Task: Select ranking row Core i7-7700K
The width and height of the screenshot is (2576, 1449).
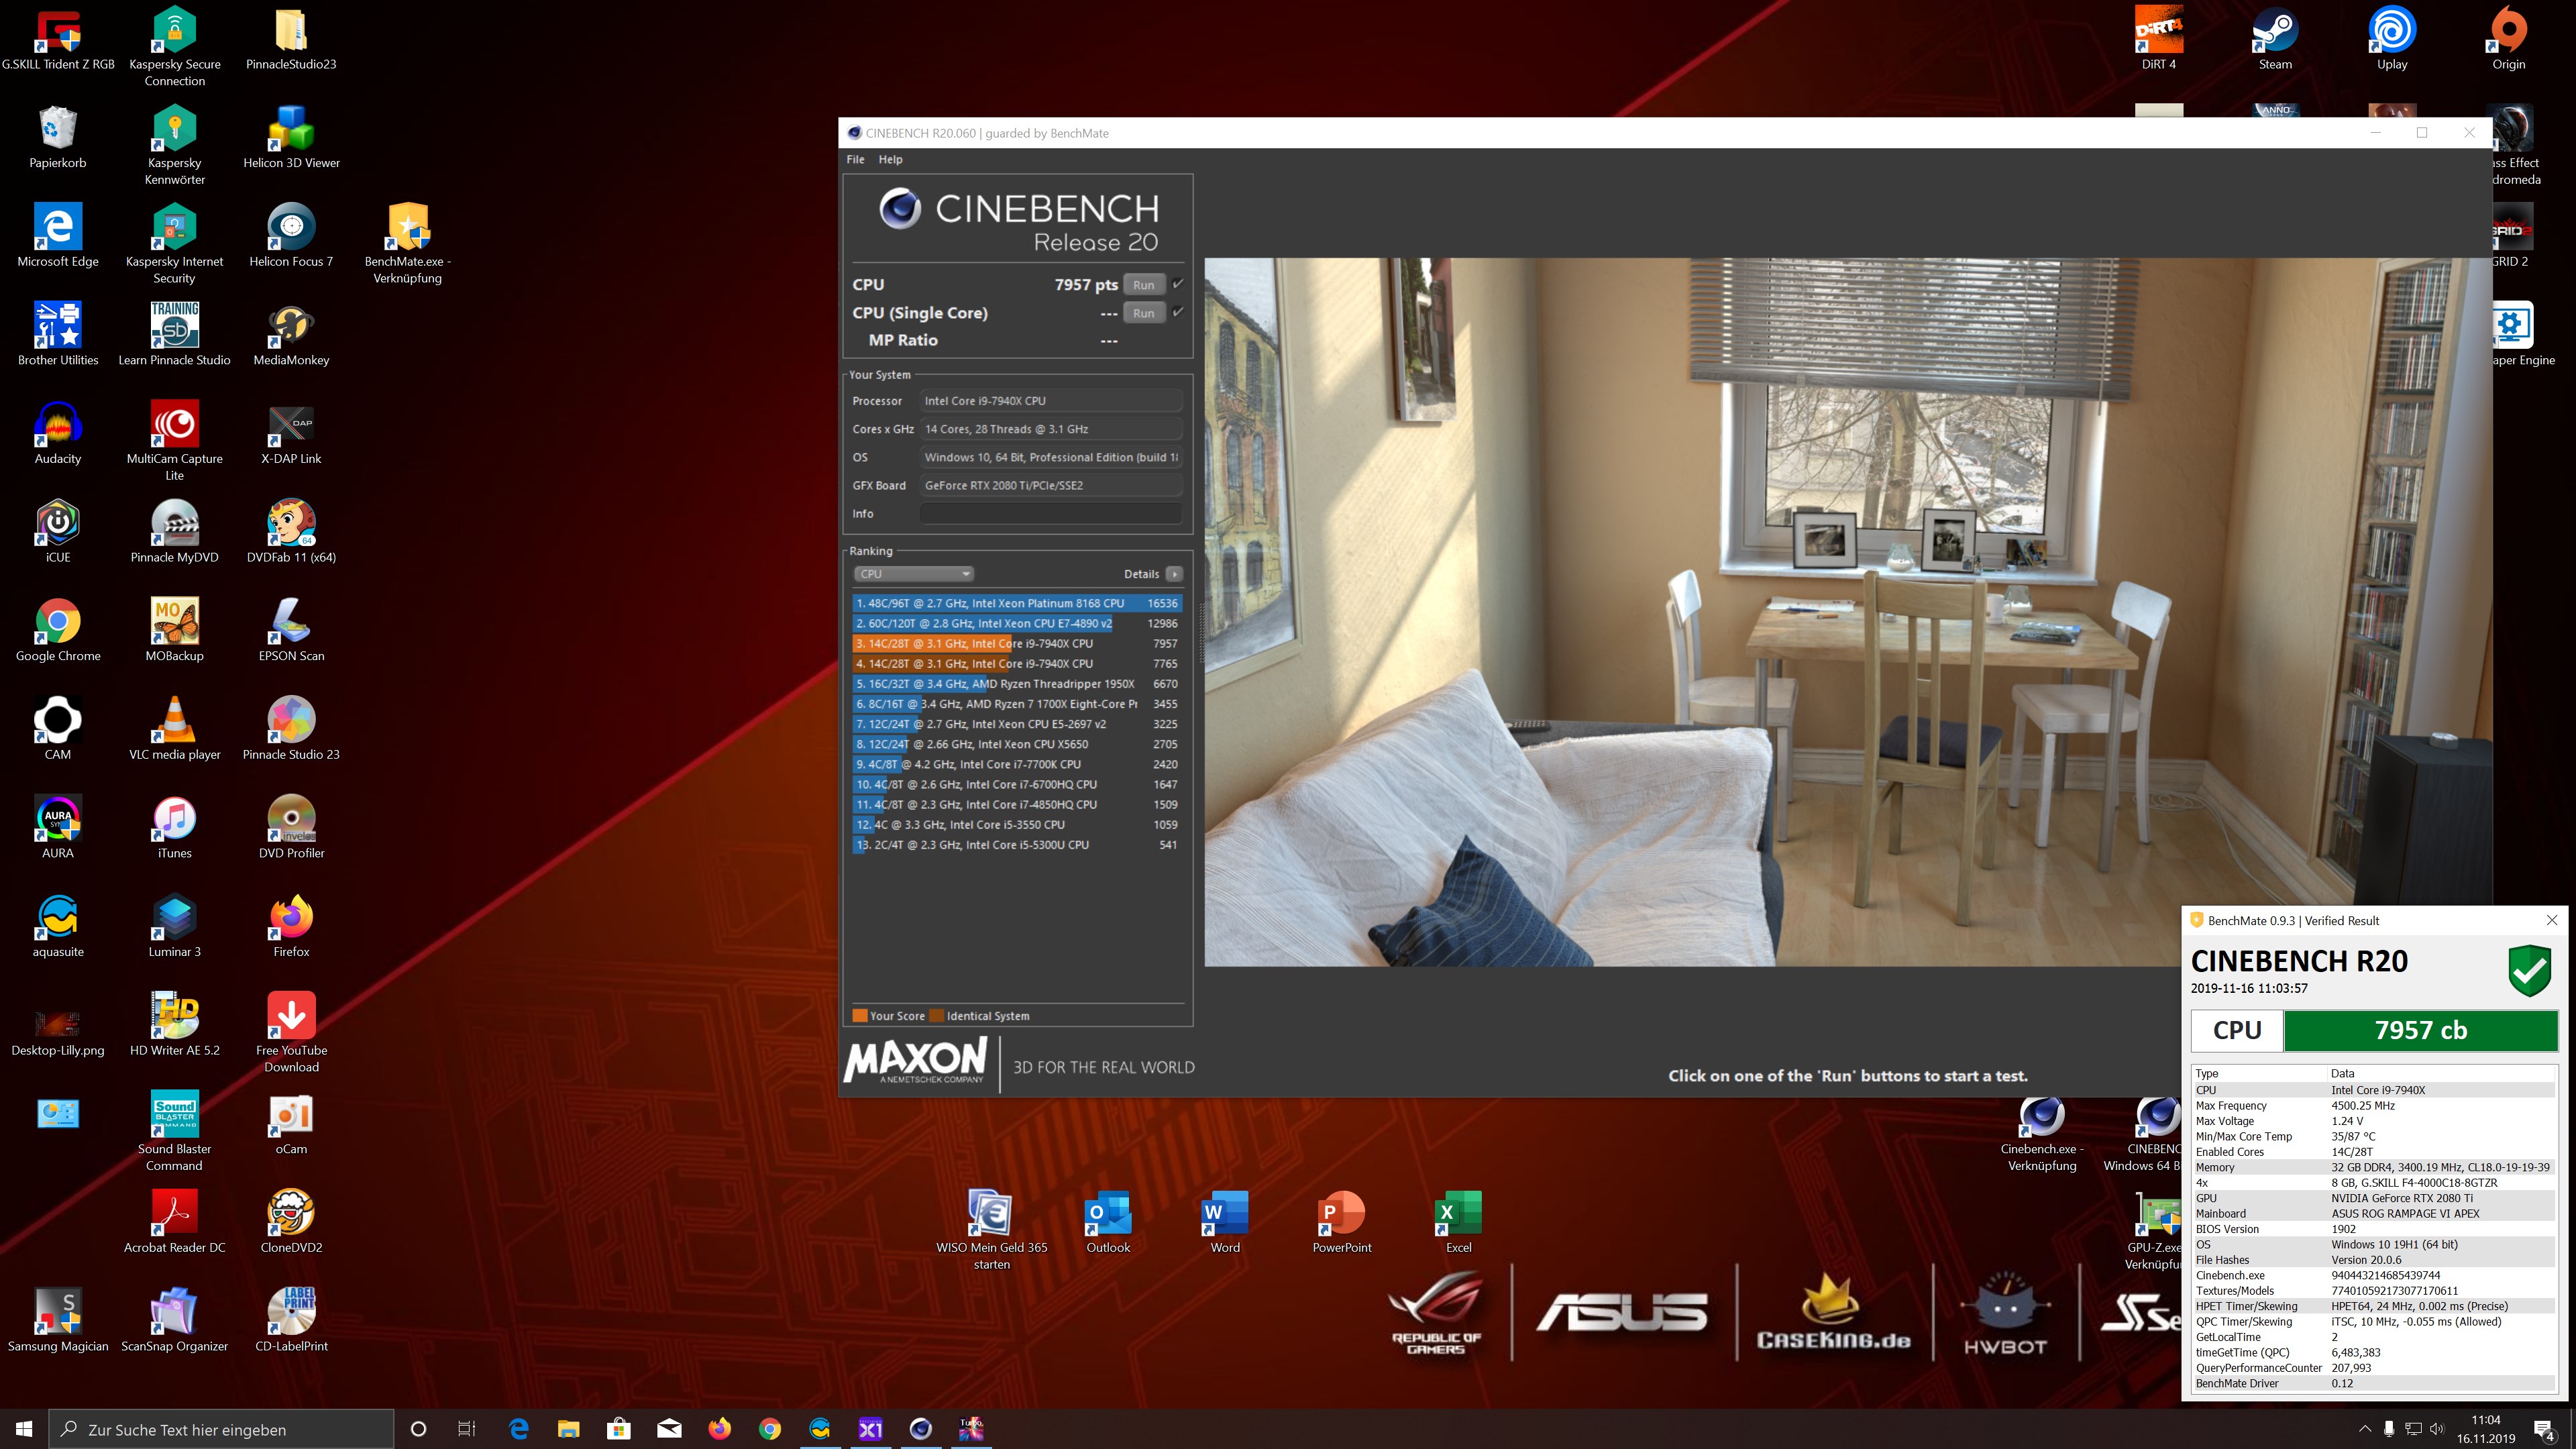Action: (1017, 764)
